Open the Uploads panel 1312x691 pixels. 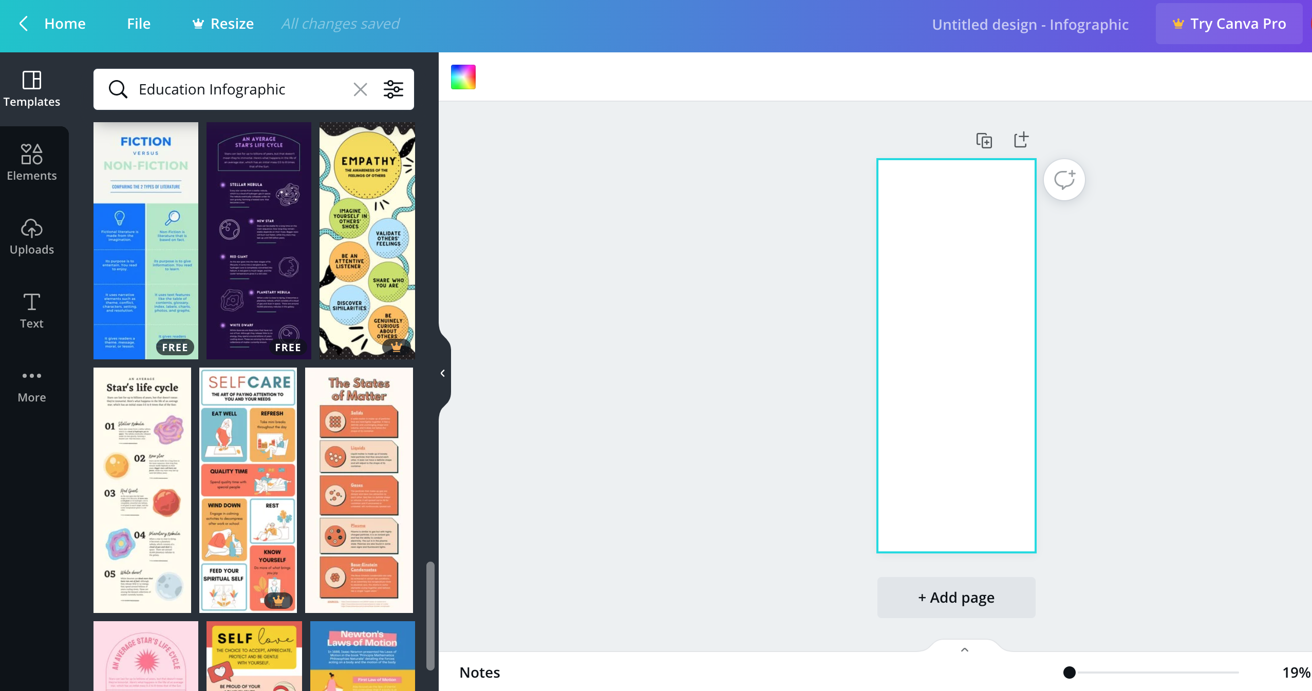tap(31, 236)
